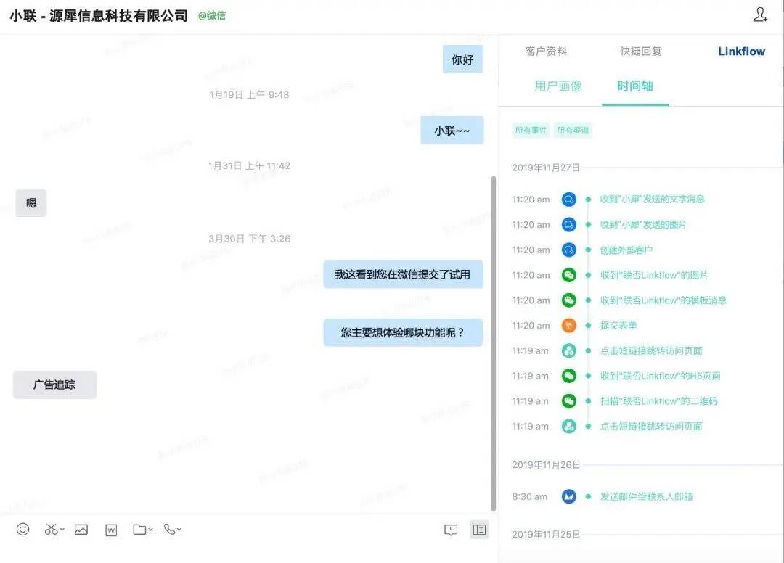
Task: Click the 8:30 am time label
Action: coord(529,497)
